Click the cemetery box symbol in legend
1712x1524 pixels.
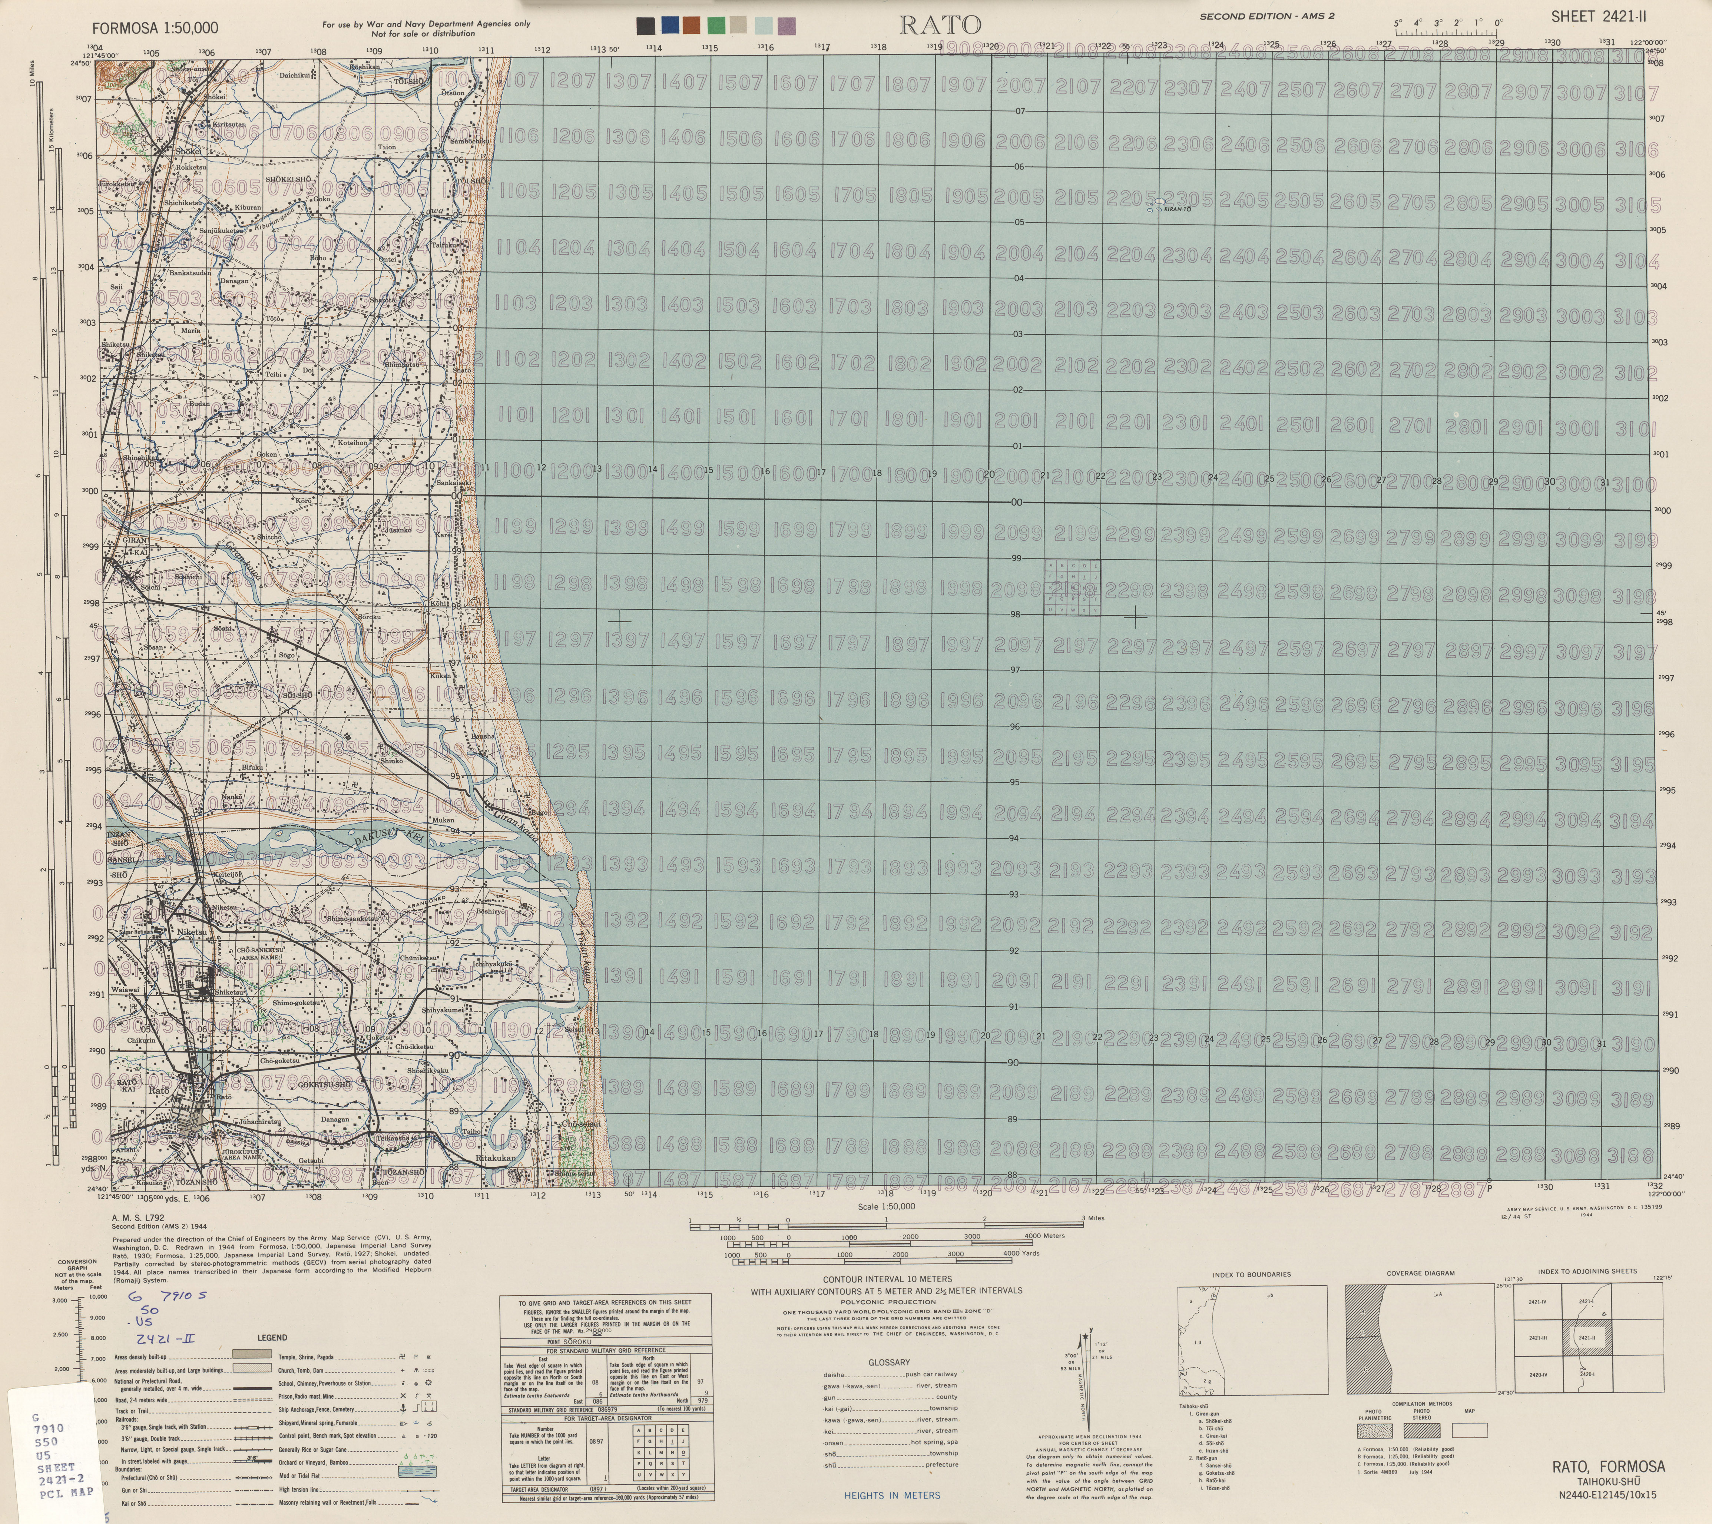pyautogui.click(x=429, y=1407)
